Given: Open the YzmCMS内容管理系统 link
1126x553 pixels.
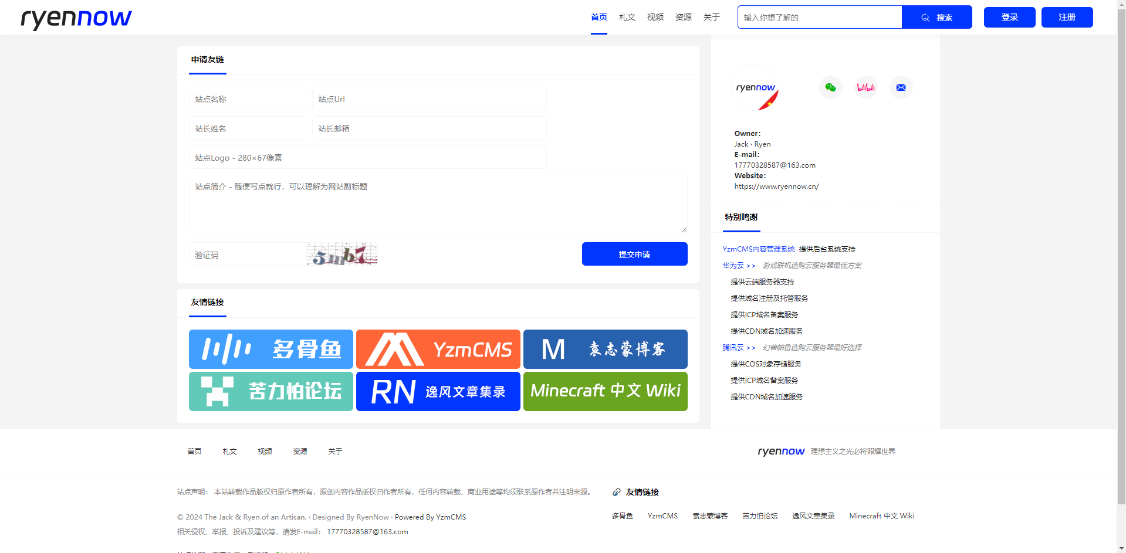Looking at the screenshot, I should (759, 249).
